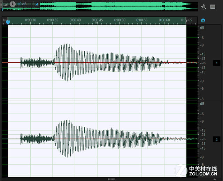
Task: Click the resize grip at the bottom center
Action: coord(111,179)
